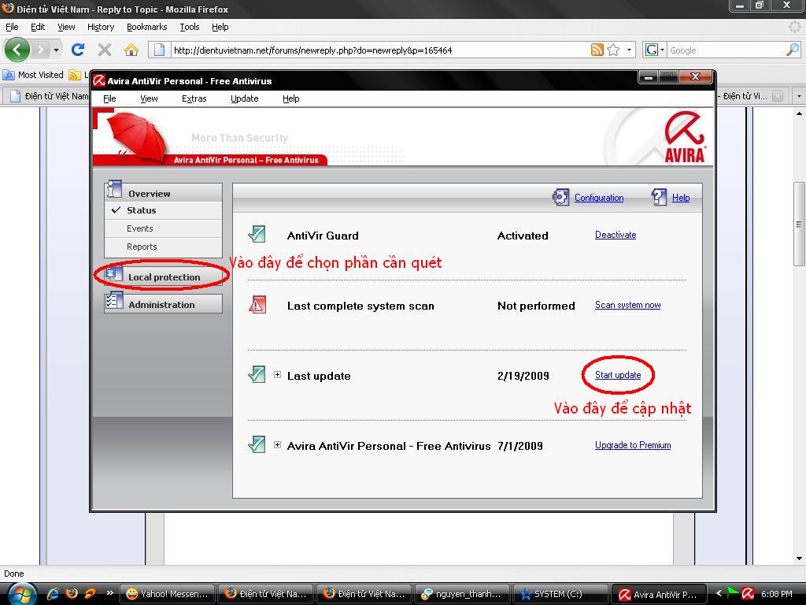This screenshot has width=806, height=605.
Task: Open the Firefox History menu
Action: [x=100, y=28]
